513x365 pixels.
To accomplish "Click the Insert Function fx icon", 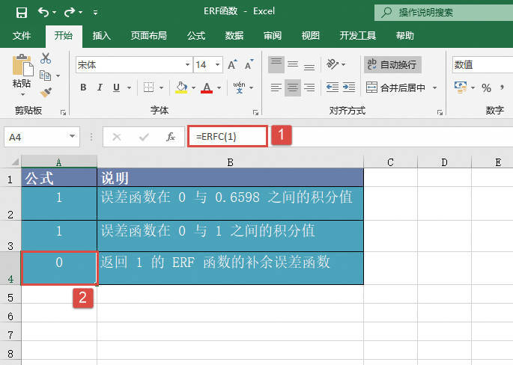I will pyautogui.click(x=171, y=137).
